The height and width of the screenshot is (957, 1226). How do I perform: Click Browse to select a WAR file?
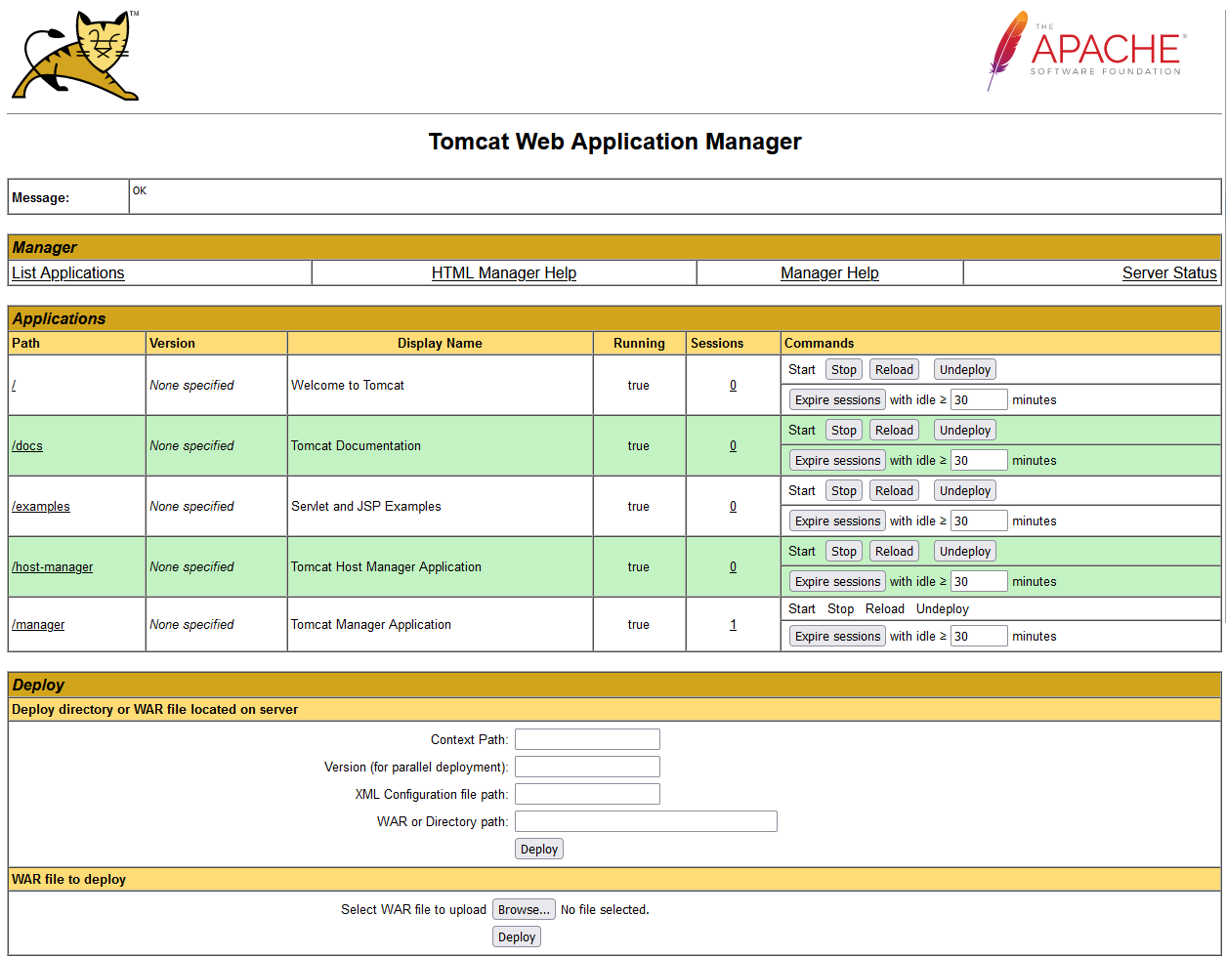pyautogui.click(x=524, y=910)
